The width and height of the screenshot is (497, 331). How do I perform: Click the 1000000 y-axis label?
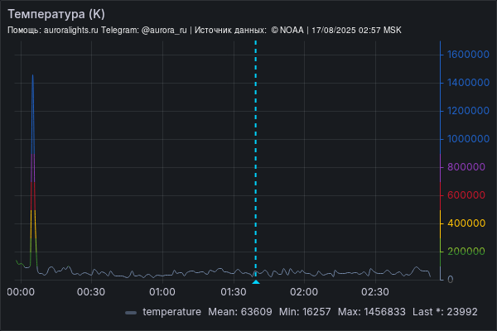468,139
